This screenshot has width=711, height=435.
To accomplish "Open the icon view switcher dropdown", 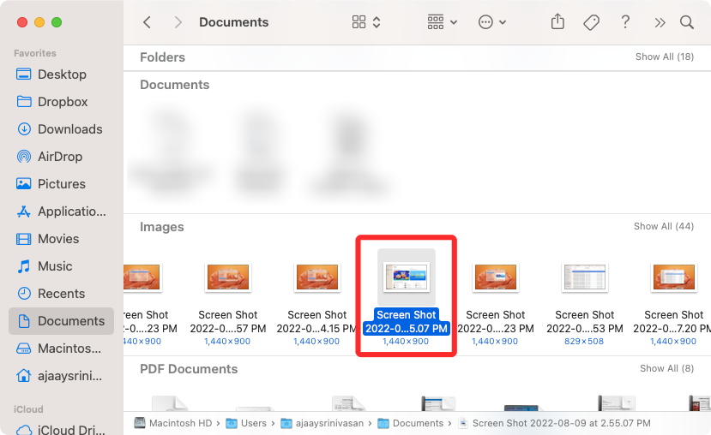I will [x=366, y=22].
